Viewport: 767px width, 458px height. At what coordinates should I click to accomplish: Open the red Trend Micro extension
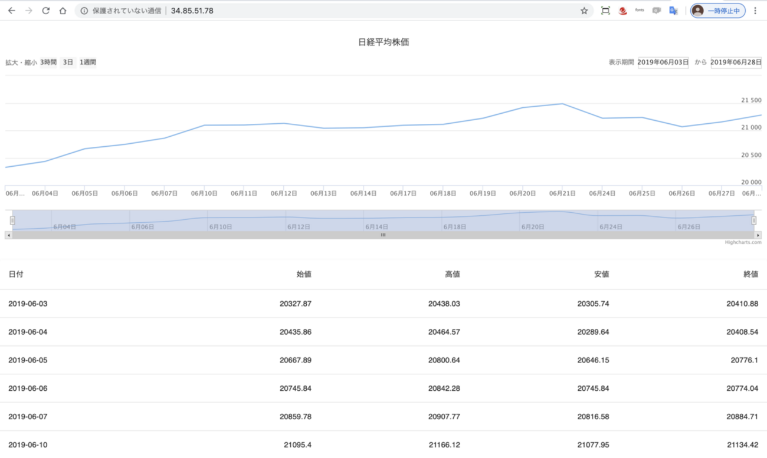(622, 11)
